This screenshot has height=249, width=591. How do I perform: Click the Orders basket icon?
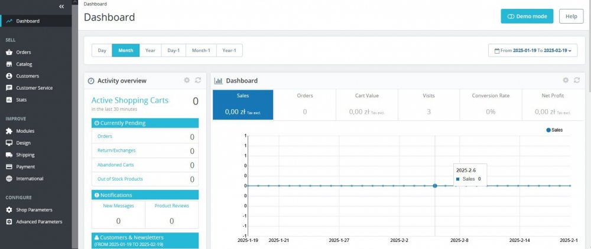(9, 53)
